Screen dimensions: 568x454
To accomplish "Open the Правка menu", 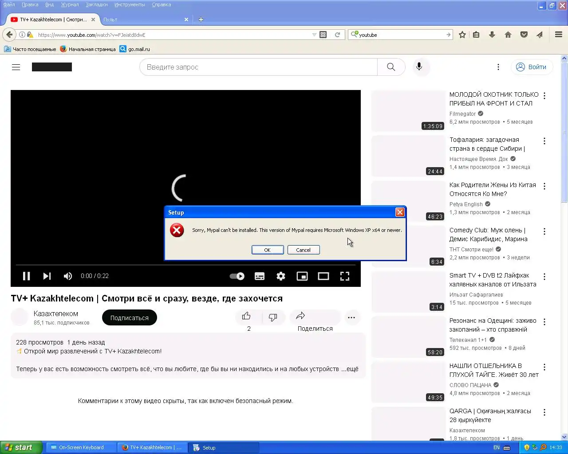I will tap(30, 4).
